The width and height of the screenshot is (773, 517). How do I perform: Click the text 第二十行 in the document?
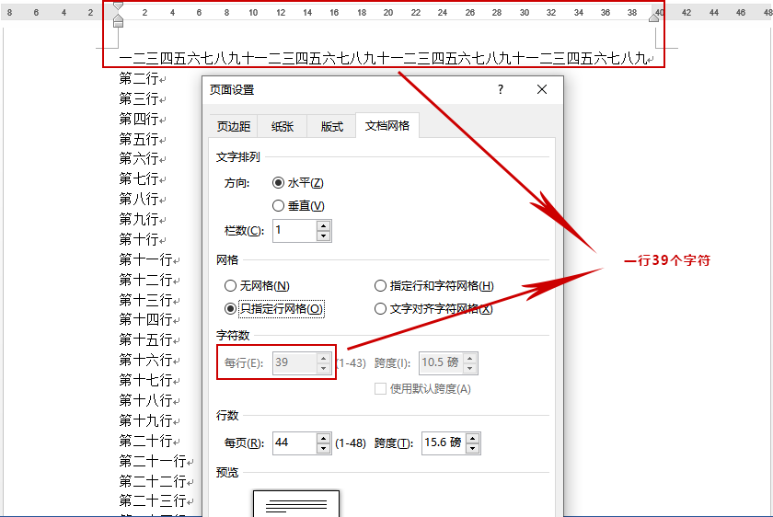pyautogui.click(x=145, y=441)
